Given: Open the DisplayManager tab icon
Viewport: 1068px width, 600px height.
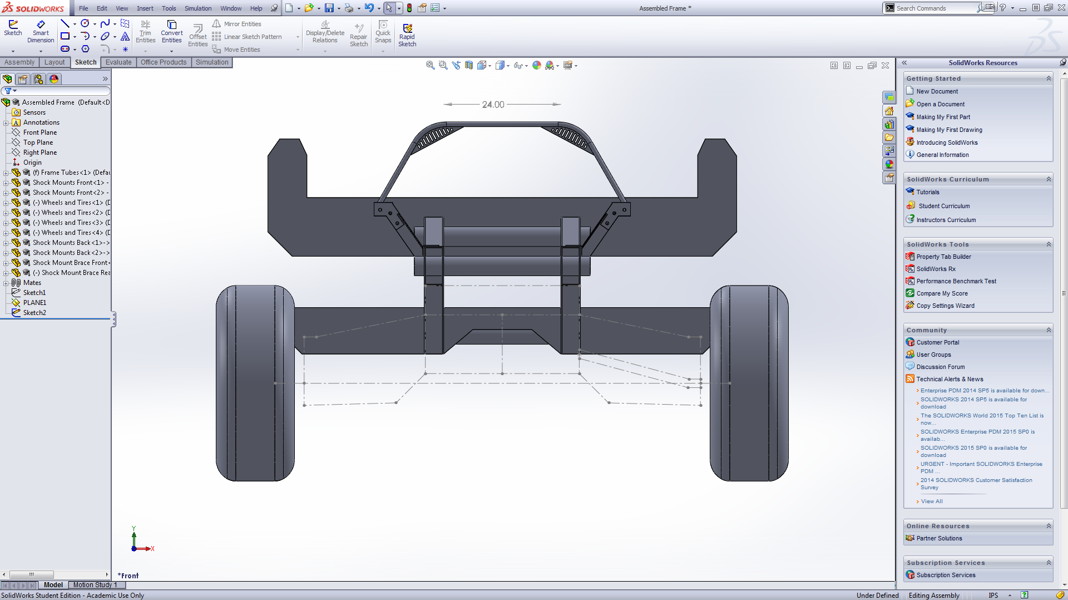Looking at the screenshot, I should [x=54, y=79].
